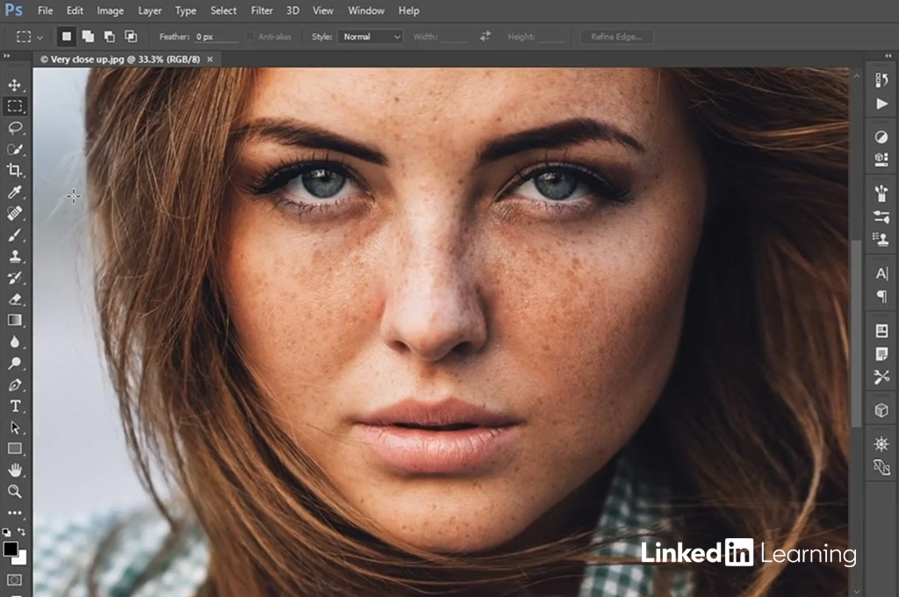
Task: Open the Filter menu
Action: pyautogui.click(x=262, y=11)
